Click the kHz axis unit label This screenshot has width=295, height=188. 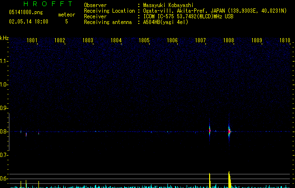coord(4,38)
